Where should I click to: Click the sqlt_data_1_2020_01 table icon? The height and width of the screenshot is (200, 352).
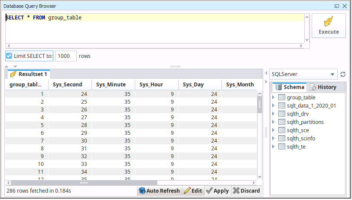pyautogui.click(x=281, y=105)
